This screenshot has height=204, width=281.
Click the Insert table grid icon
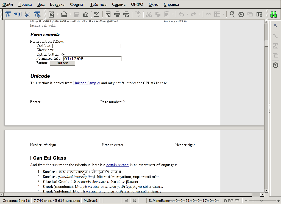[x=217, y=14]
